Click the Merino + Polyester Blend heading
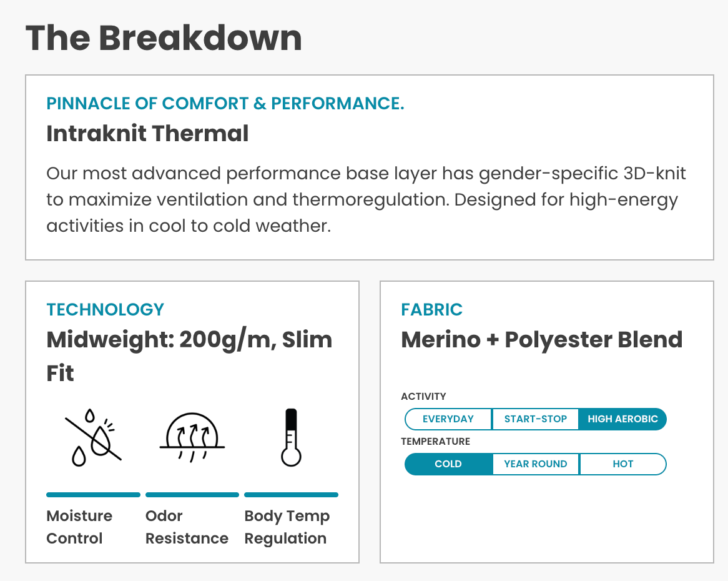The width and height of the screenshot is (728, 581). pyautogui.click(x=541, y=340)
